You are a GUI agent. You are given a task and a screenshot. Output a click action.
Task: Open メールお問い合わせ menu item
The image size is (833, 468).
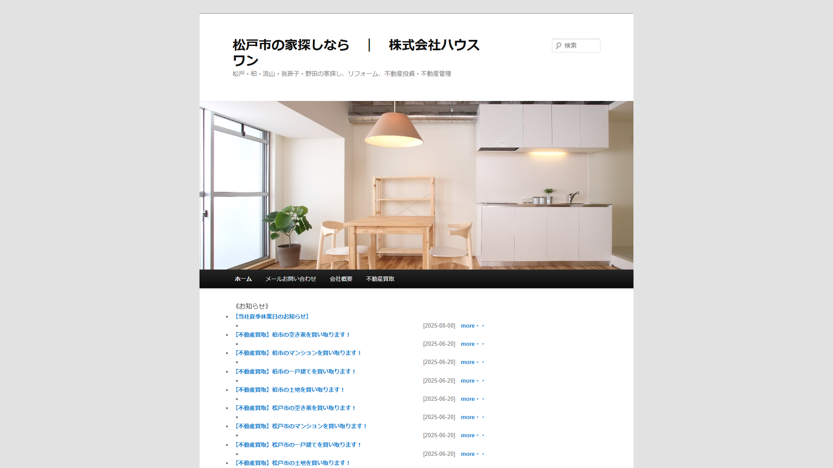(291, 279)
